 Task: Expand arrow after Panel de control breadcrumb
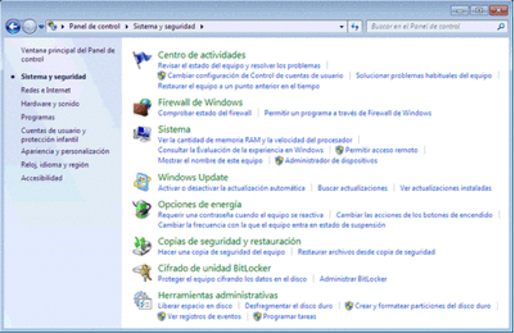point(127,27)
